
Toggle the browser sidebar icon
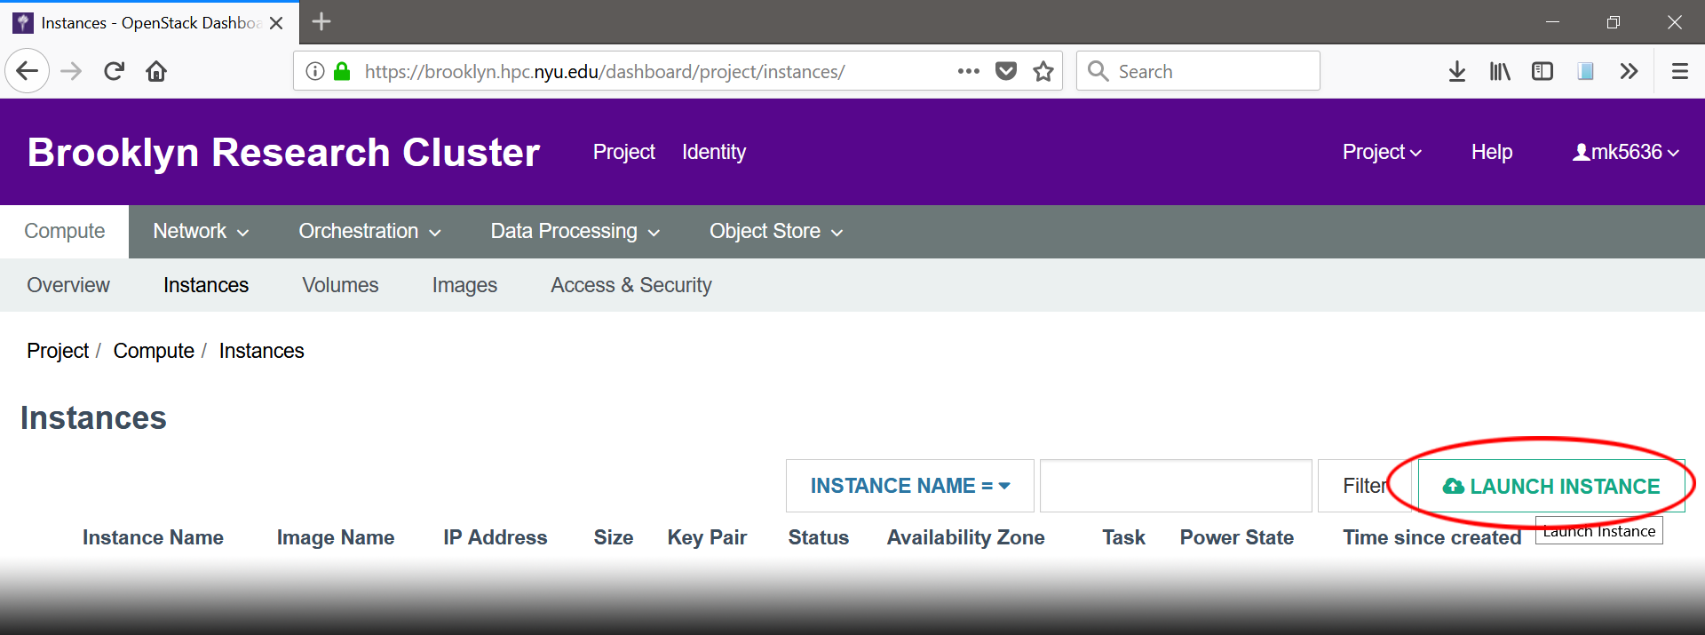coord(1542,71)
